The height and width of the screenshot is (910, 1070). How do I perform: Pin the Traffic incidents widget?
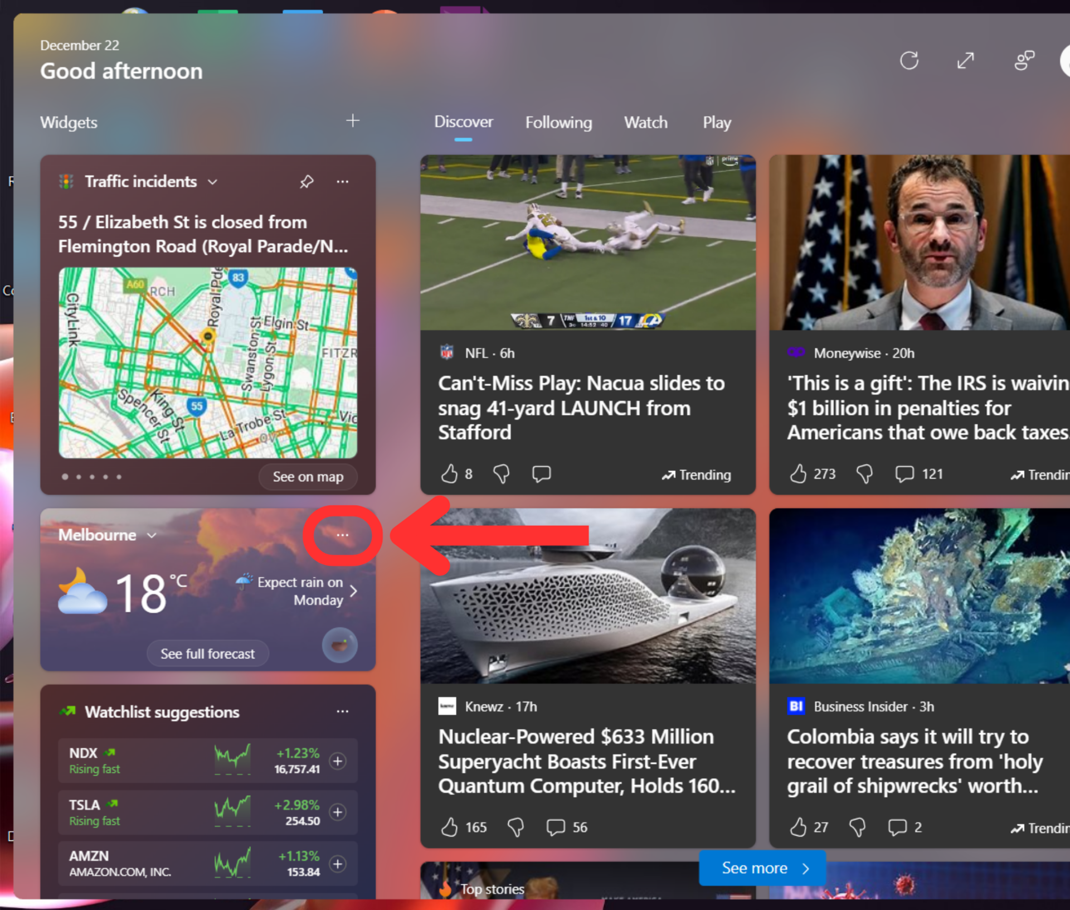point(307,182)
